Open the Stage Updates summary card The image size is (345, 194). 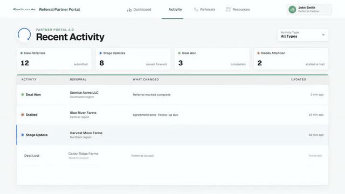coord(133,59)
